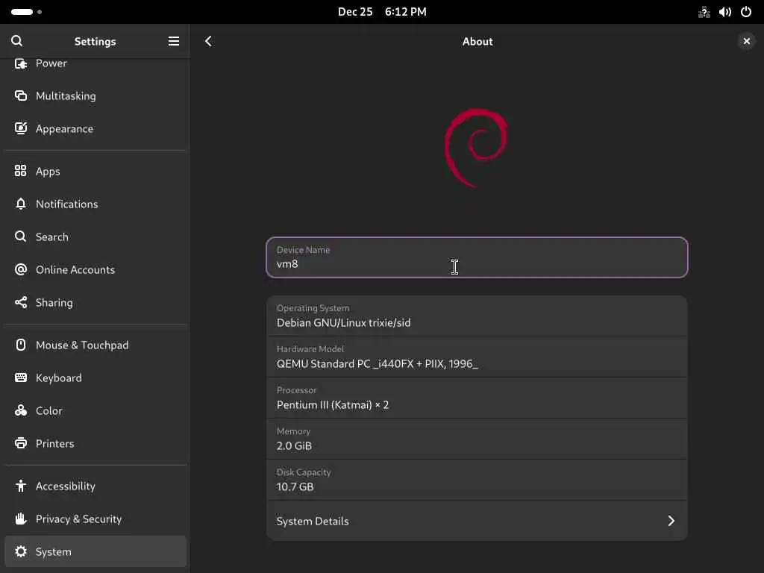The height and width of the screenshot is (573, 764).
Task: Click the Color icon in sidebar
Action: point(20,411)
